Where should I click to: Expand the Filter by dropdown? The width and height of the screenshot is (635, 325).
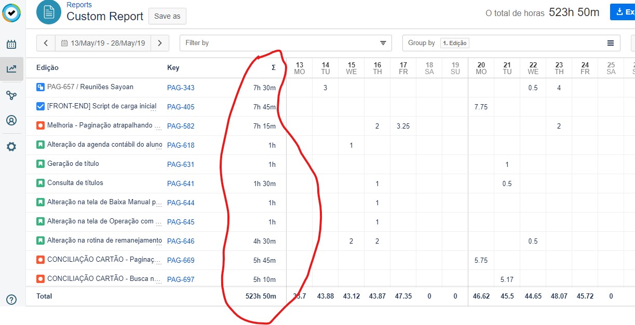[x=286, y=43]
